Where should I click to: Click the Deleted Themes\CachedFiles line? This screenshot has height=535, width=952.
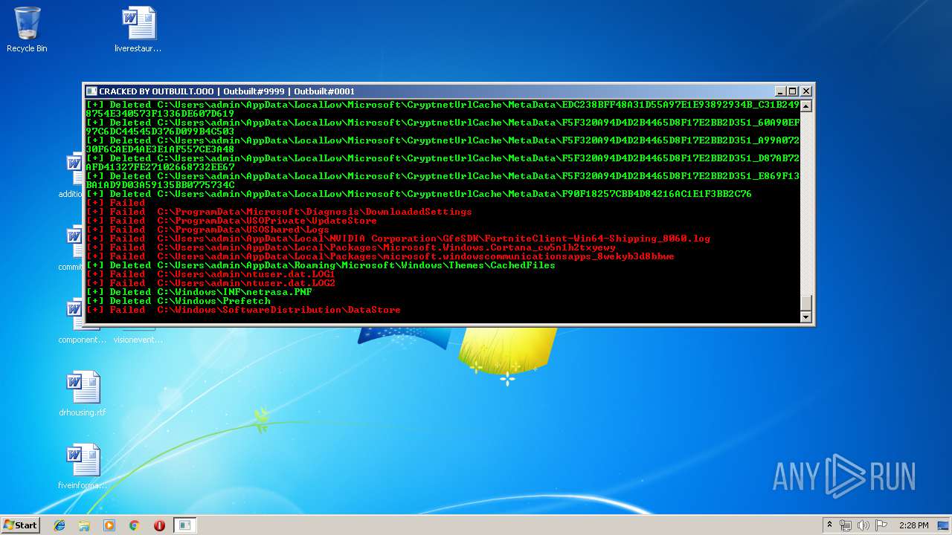point(321,265)
